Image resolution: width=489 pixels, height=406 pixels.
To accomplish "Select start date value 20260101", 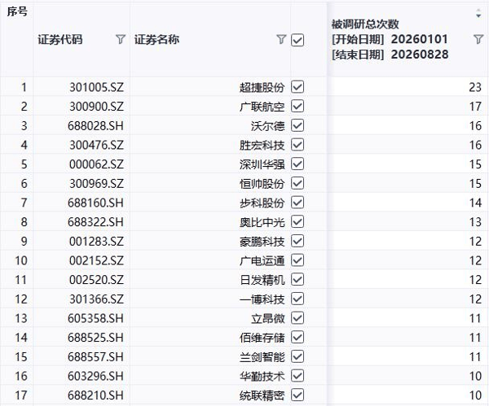I will click(x=420, y=39).
